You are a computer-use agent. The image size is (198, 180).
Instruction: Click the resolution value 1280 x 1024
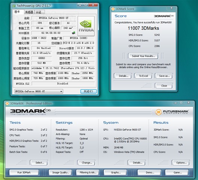(x=86, y=130)
